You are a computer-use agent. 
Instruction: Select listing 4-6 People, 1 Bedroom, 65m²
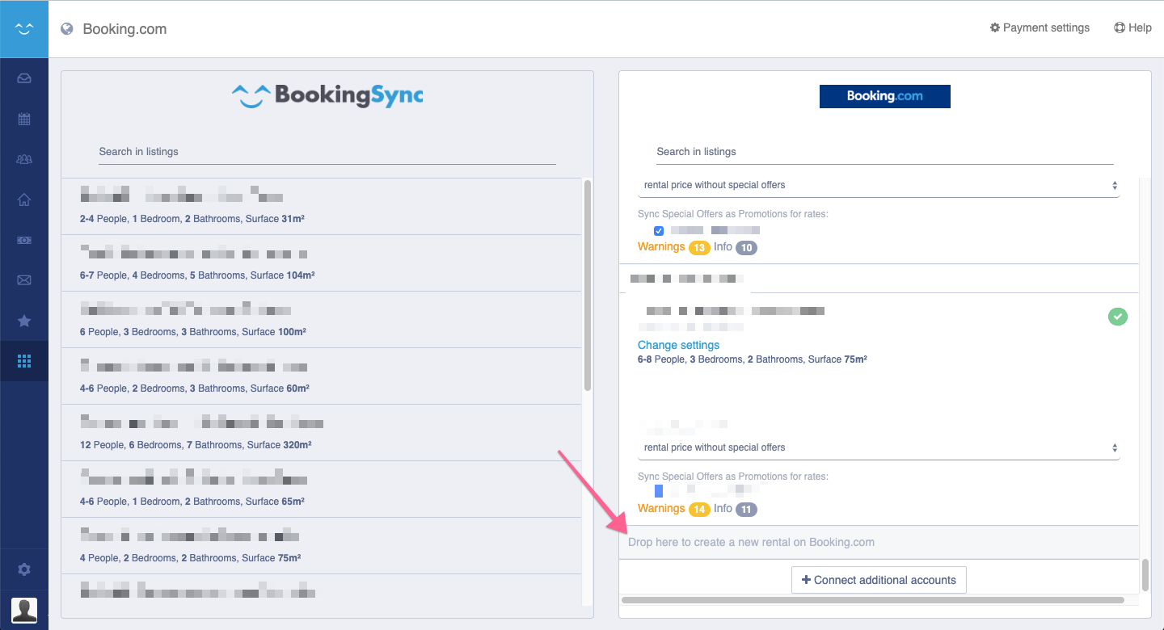pyautogui.click(x=322, y=489)
